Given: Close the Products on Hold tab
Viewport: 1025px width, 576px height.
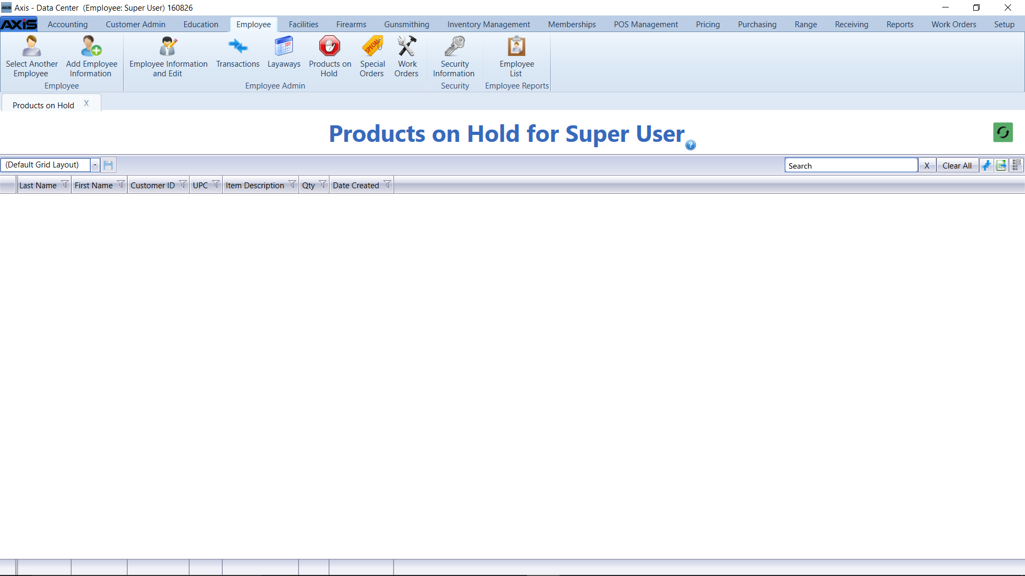Looking at the screenshot, I should [86, 103].
